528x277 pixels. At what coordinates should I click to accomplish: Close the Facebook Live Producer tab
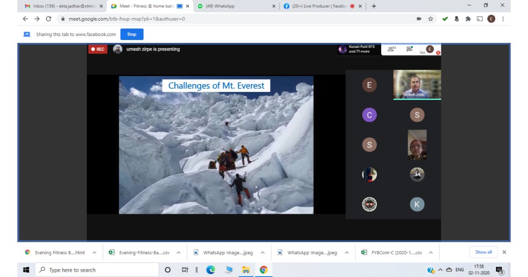[360, 6]
